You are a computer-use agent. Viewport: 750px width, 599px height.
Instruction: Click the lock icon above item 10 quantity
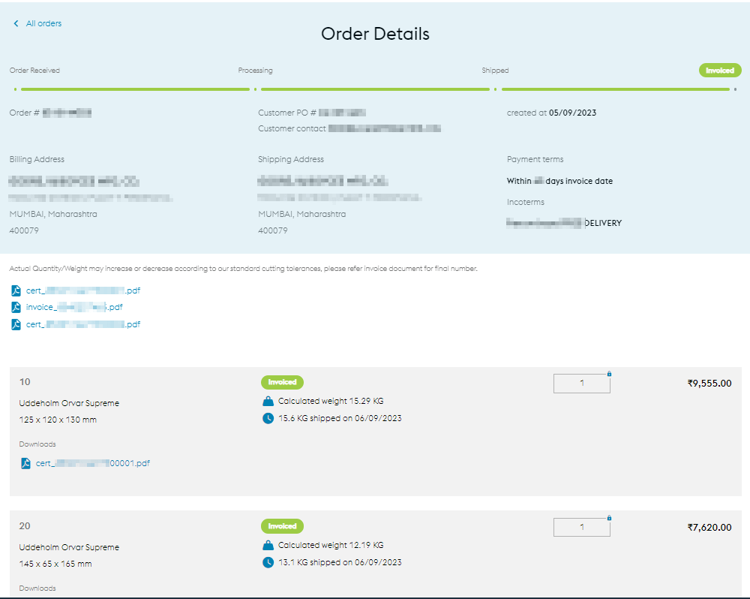[x=609, y=373]
